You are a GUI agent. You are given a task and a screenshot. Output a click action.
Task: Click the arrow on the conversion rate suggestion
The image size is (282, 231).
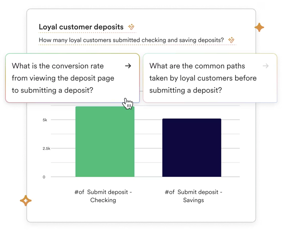128,66
